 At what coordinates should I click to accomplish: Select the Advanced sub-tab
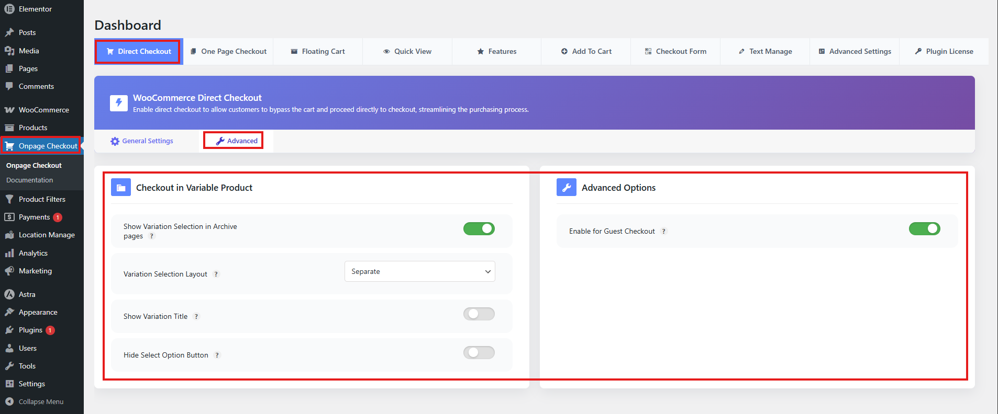tap(237, 141)
